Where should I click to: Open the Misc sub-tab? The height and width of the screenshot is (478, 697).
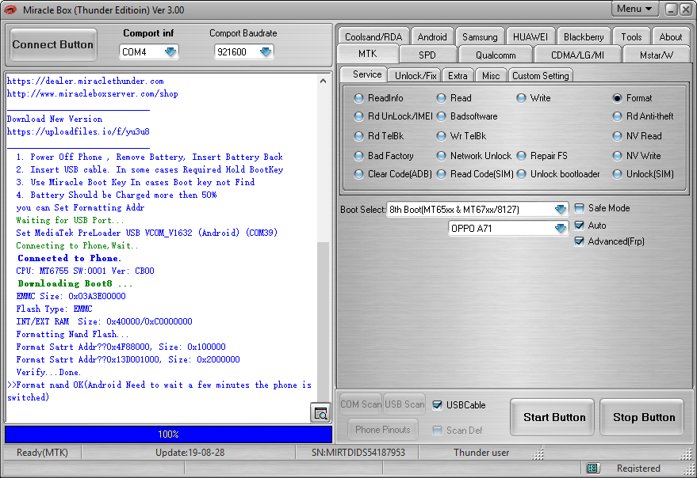tap(491, 76)
